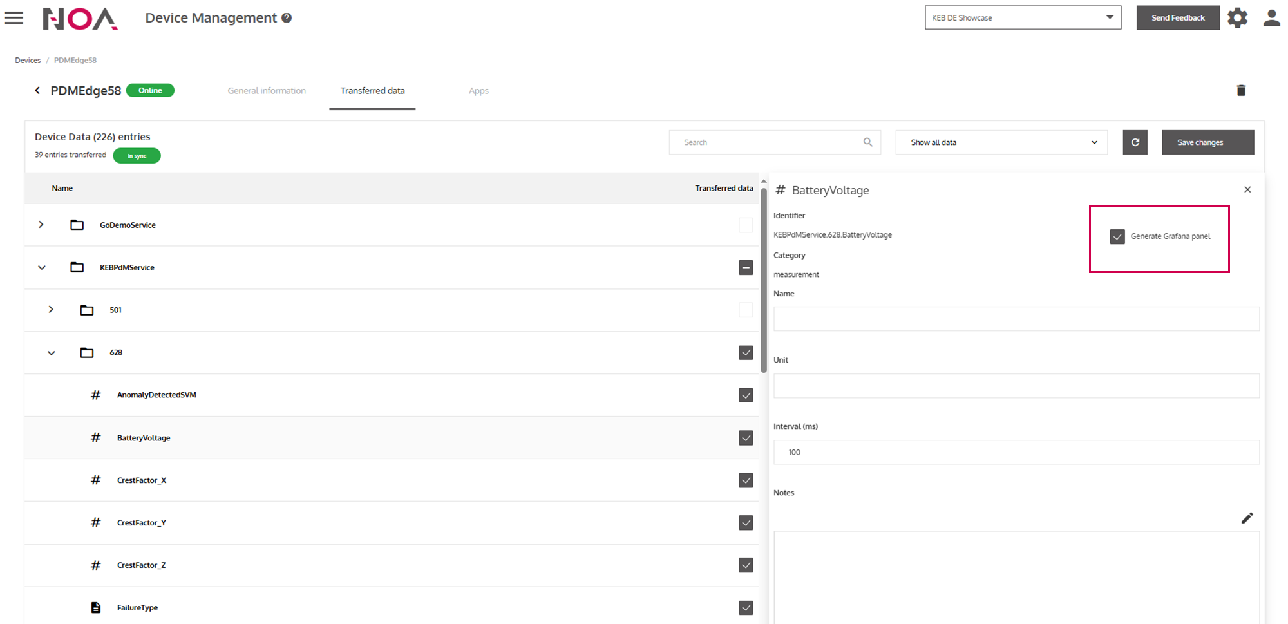The height and width of the screenshot is (624, 1288).
Task: Expand the GoDemoService folder
Action: [x=41, y=225]
